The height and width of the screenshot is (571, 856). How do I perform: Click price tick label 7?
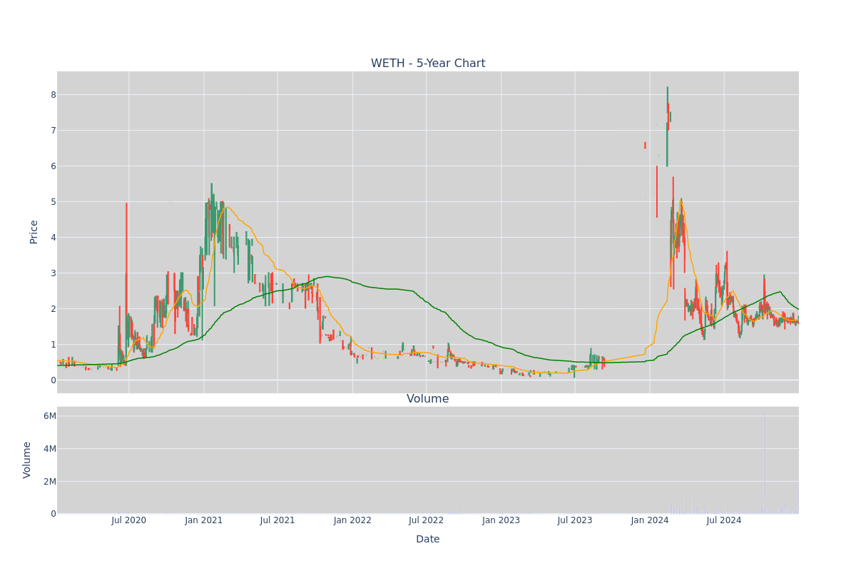53,131
